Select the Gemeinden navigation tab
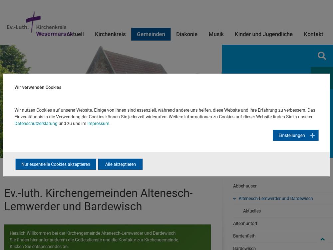The height and width of the screenshot is (250, 333). [x=151, y=34]
